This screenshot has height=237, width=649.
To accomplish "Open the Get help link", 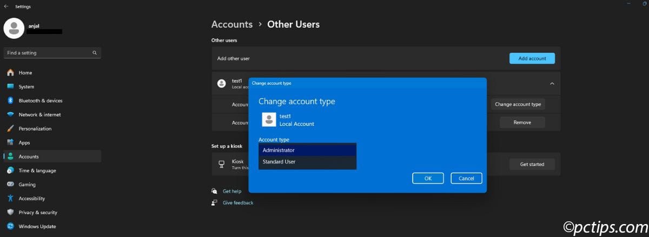I will [232, 191].
